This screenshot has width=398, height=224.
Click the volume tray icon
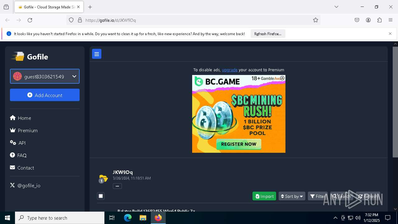(x=358, y=218)
